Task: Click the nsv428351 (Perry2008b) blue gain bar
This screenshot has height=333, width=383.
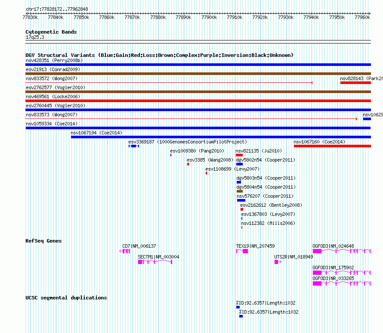Action: (x=198, y=65)
